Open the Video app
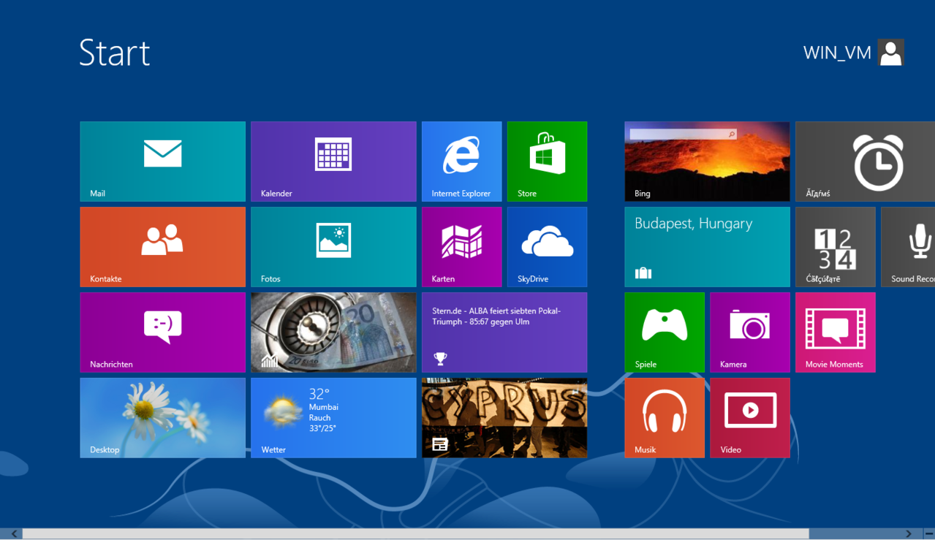This screenshot has width=935, height=540. click(x=749, y=417)
